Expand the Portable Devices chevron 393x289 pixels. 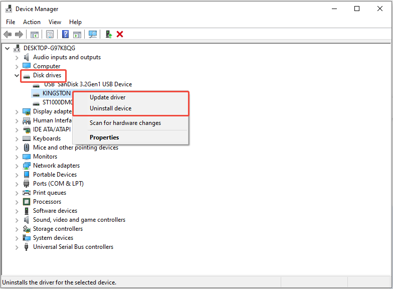click(17, 175)
